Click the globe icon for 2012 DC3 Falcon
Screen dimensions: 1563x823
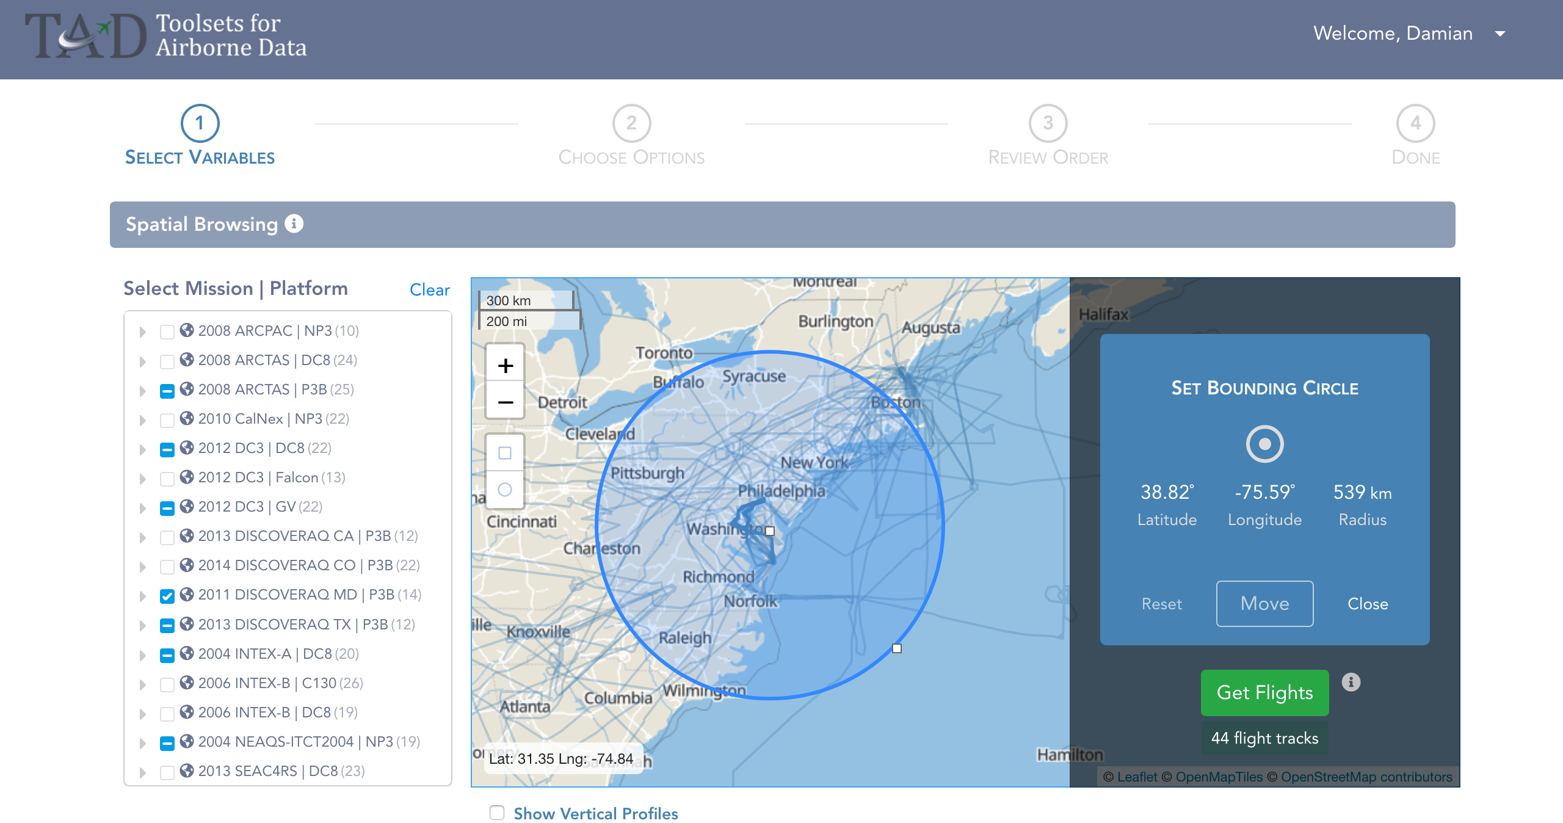click(187, 477)
